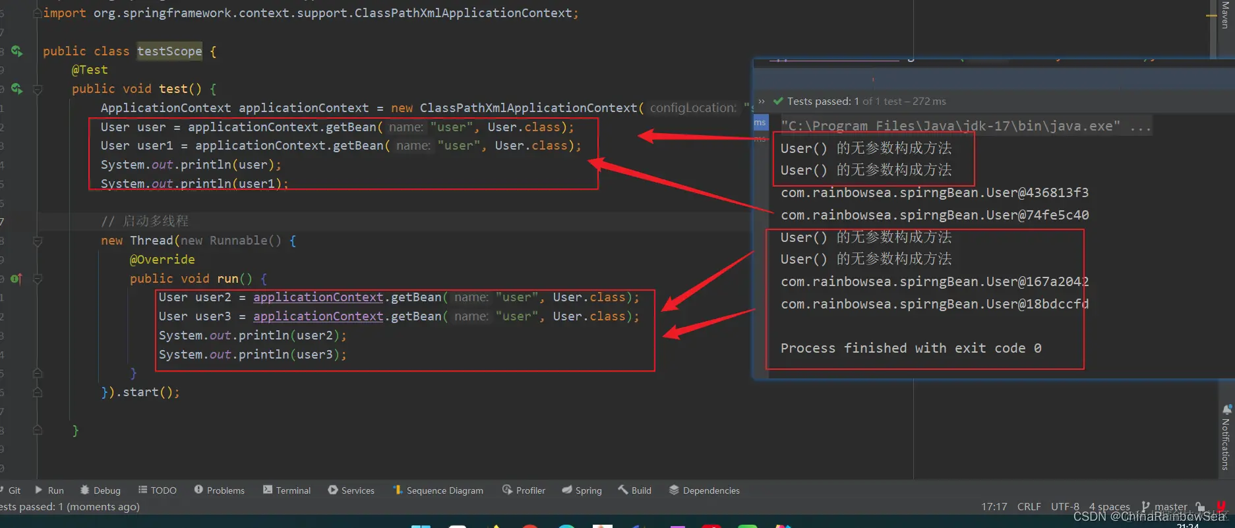Click fold end marker at test() closing brace
This screenshot has height=528, width=1235.
[38, 430]
